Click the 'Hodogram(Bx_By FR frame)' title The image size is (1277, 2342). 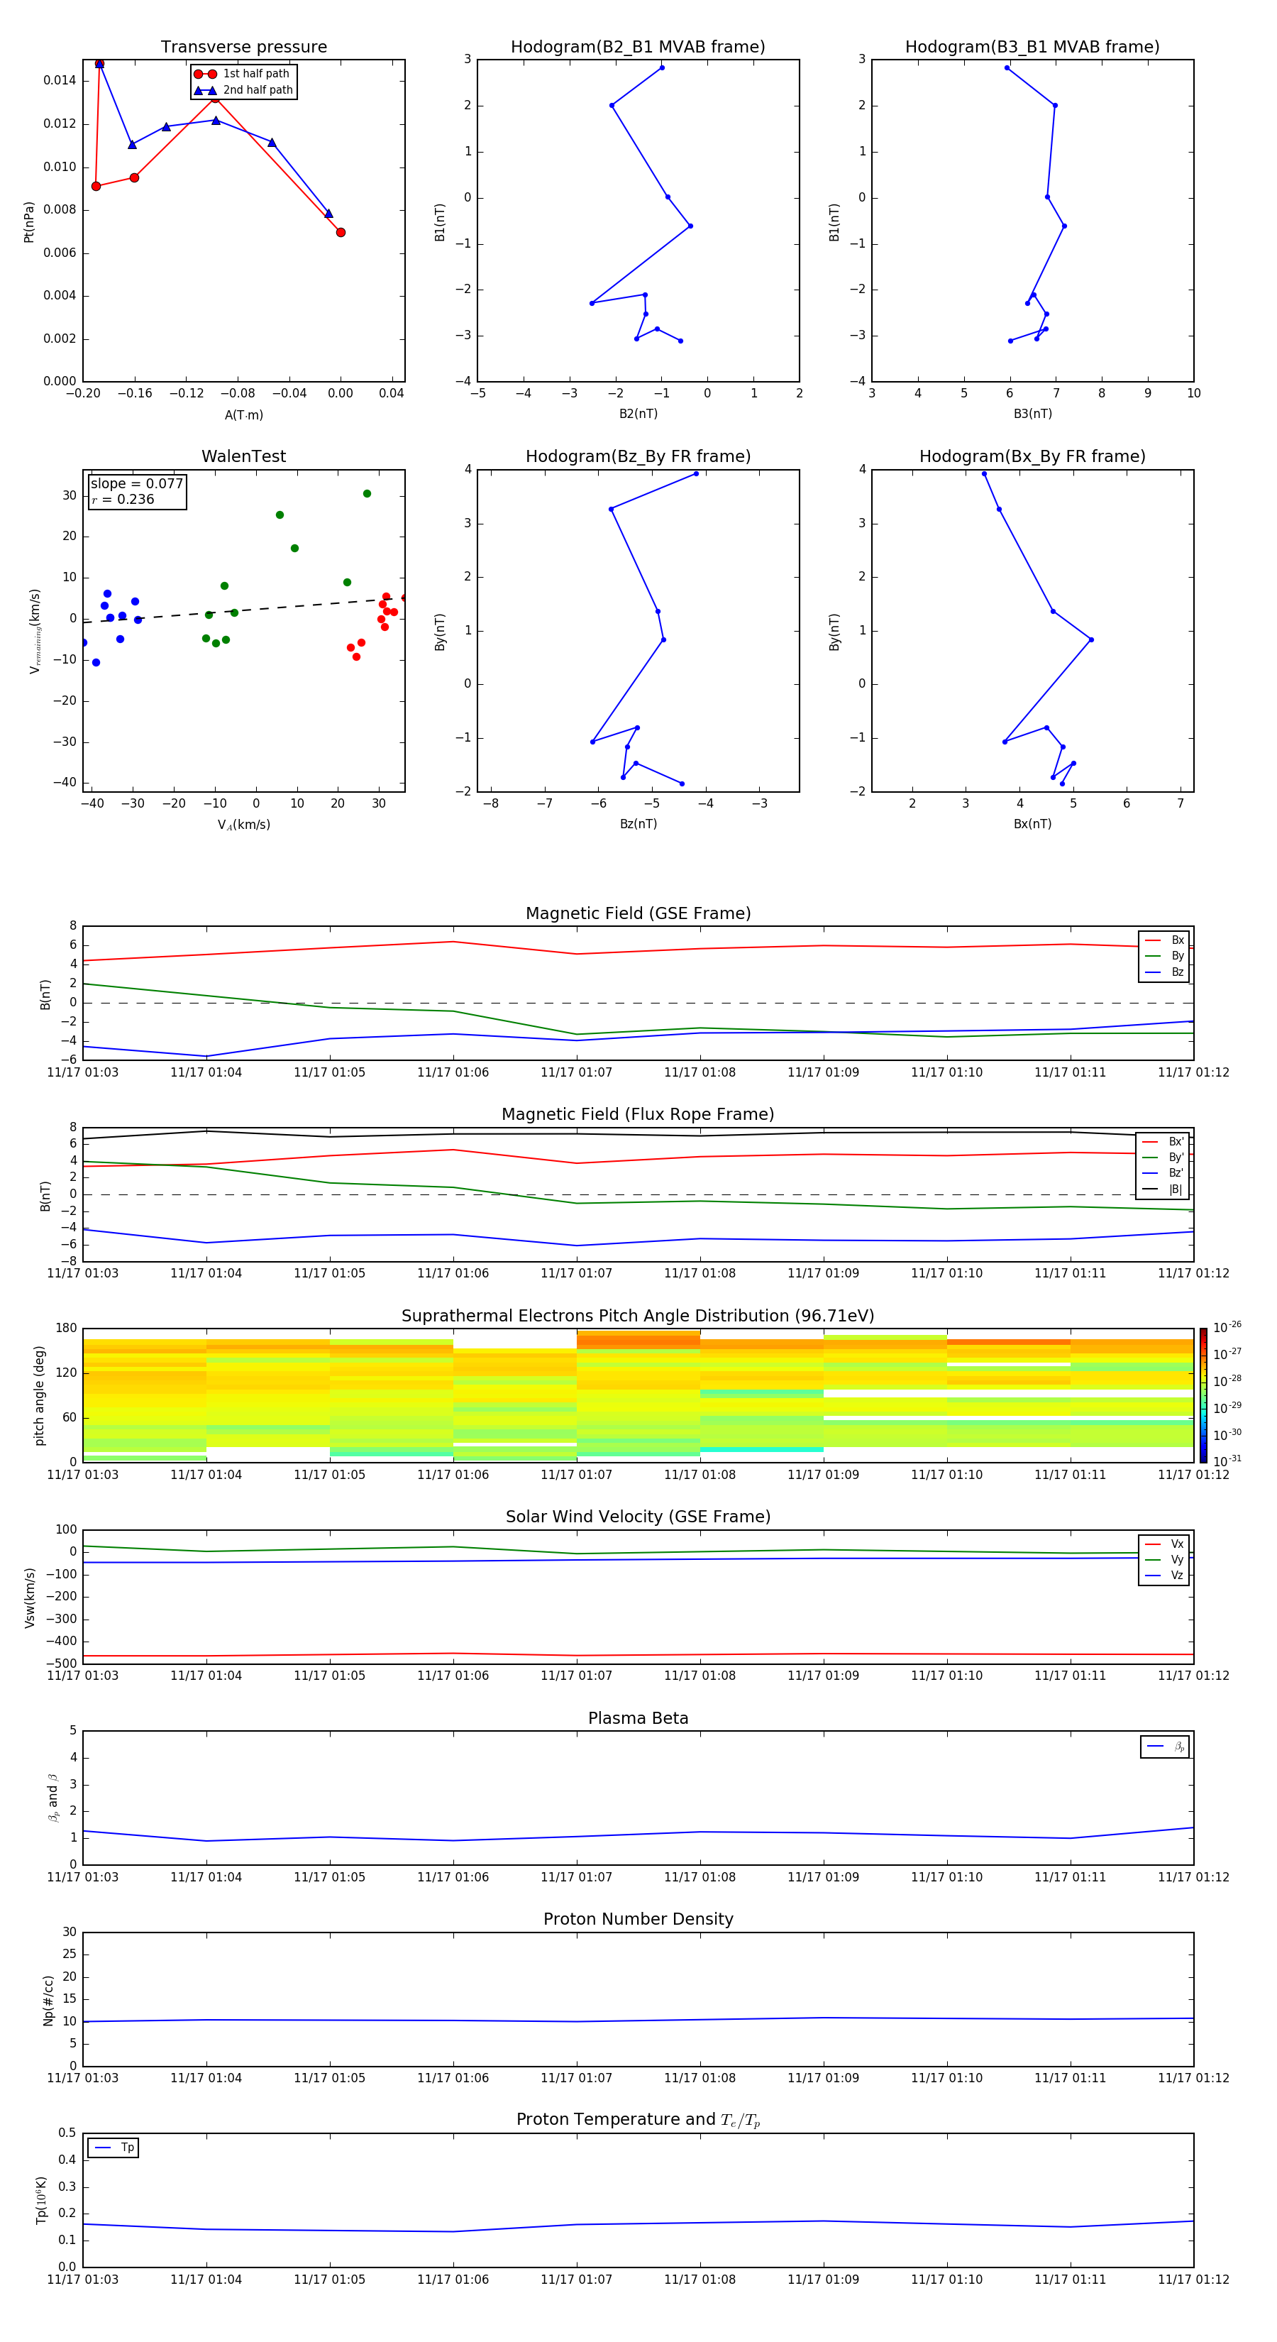[1032, 456]
